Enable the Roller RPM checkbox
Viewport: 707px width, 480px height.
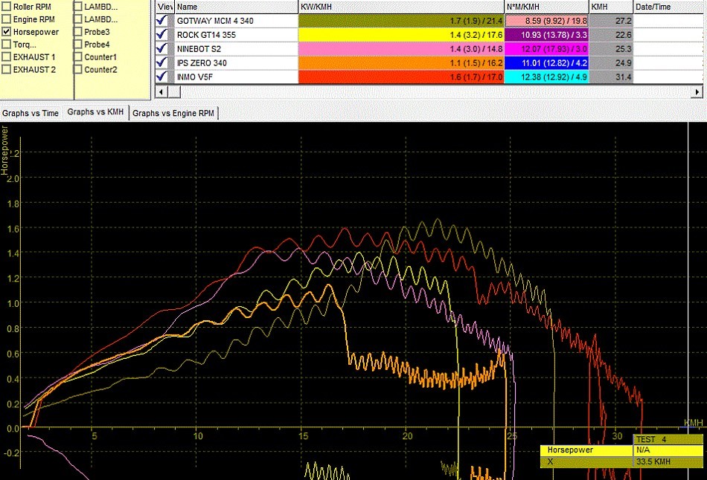pos(7,7)
